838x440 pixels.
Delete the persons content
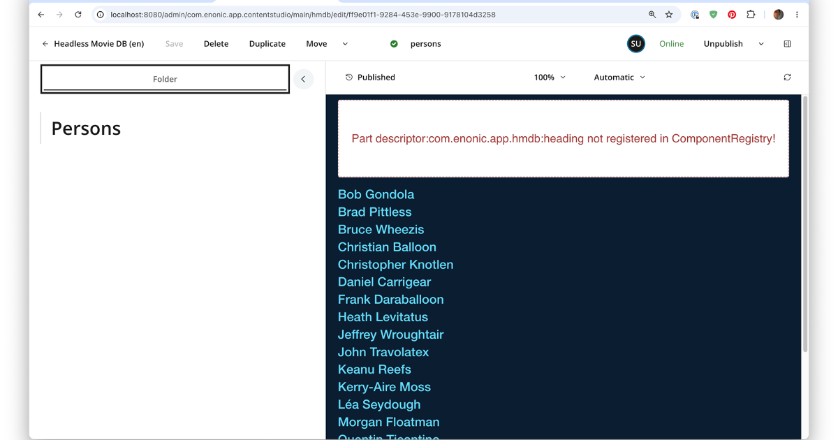point(216,43)
